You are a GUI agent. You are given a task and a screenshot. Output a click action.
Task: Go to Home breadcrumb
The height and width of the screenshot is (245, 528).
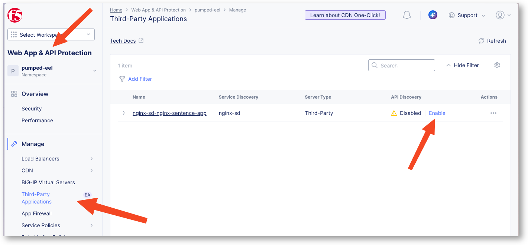tap(116, 10)
